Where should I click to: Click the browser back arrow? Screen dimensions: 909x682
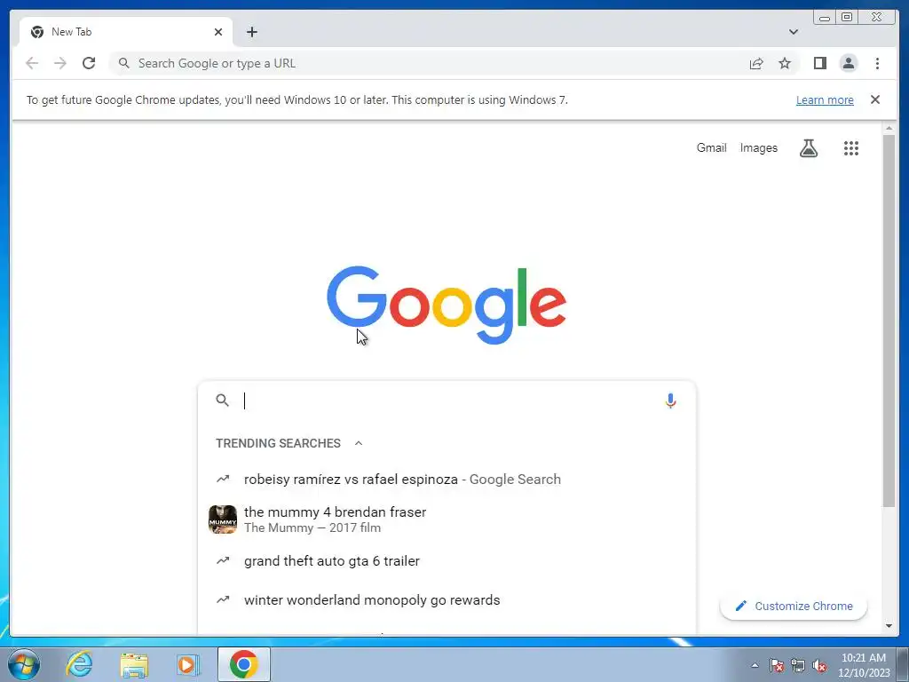32,63
